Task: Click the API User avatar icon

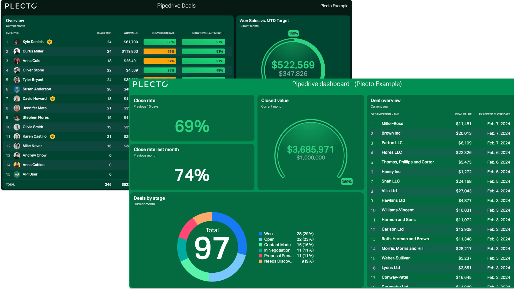Action: tap(17, 174)
